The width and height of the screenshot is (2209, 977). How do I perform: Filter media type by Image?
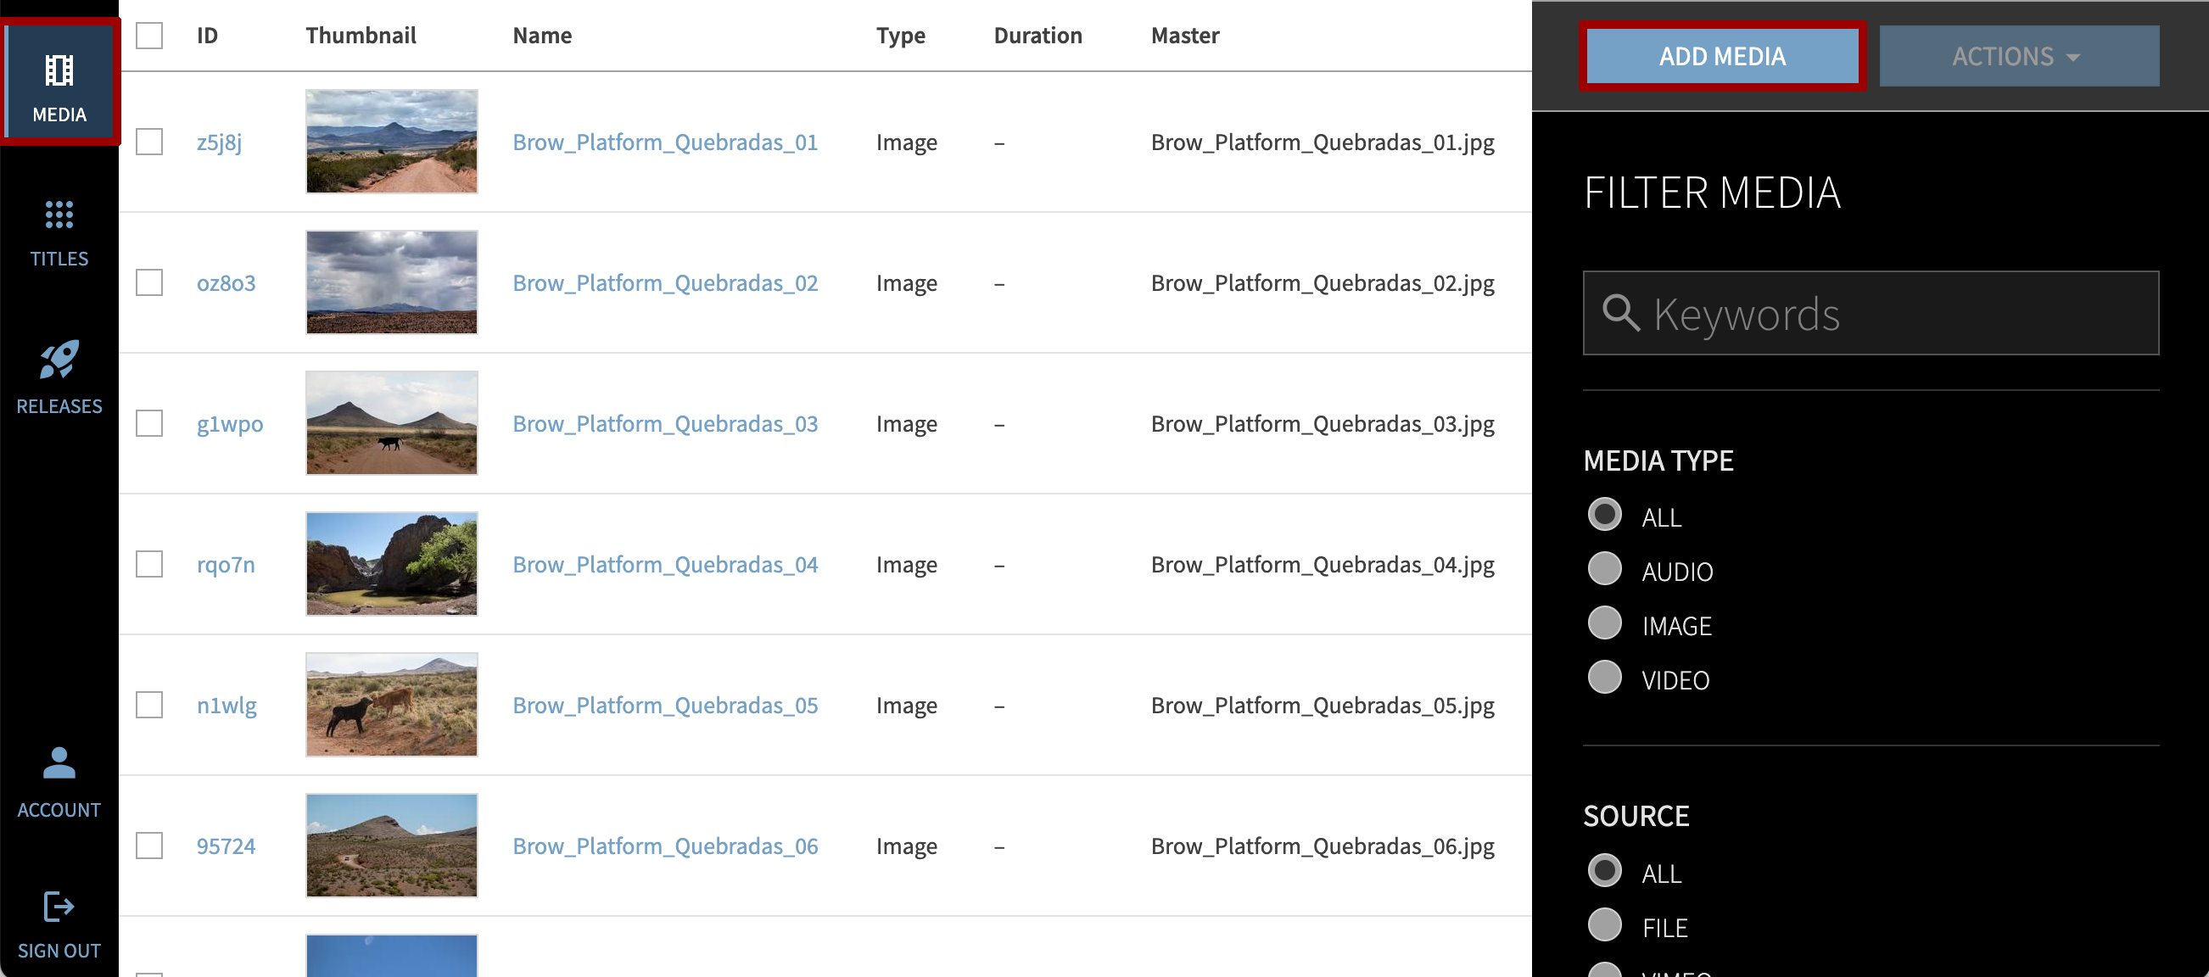pos(1604,624)
